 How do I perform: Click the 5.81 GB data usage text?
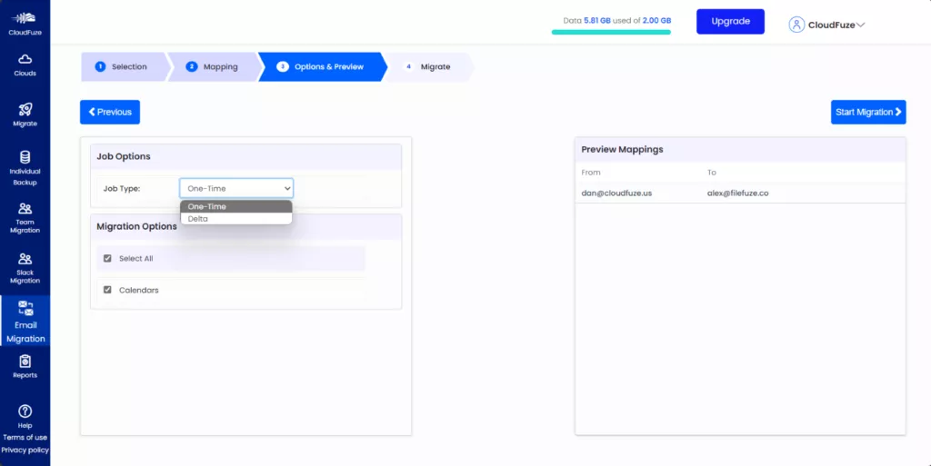[x=596, y=20]
